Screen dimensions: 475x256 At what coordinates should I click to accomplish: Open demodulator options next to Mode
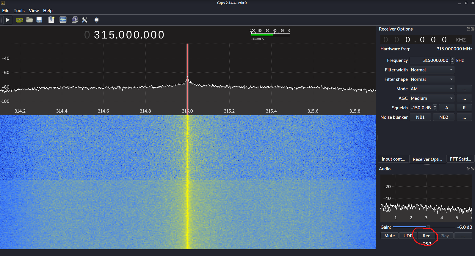(464, 89)
